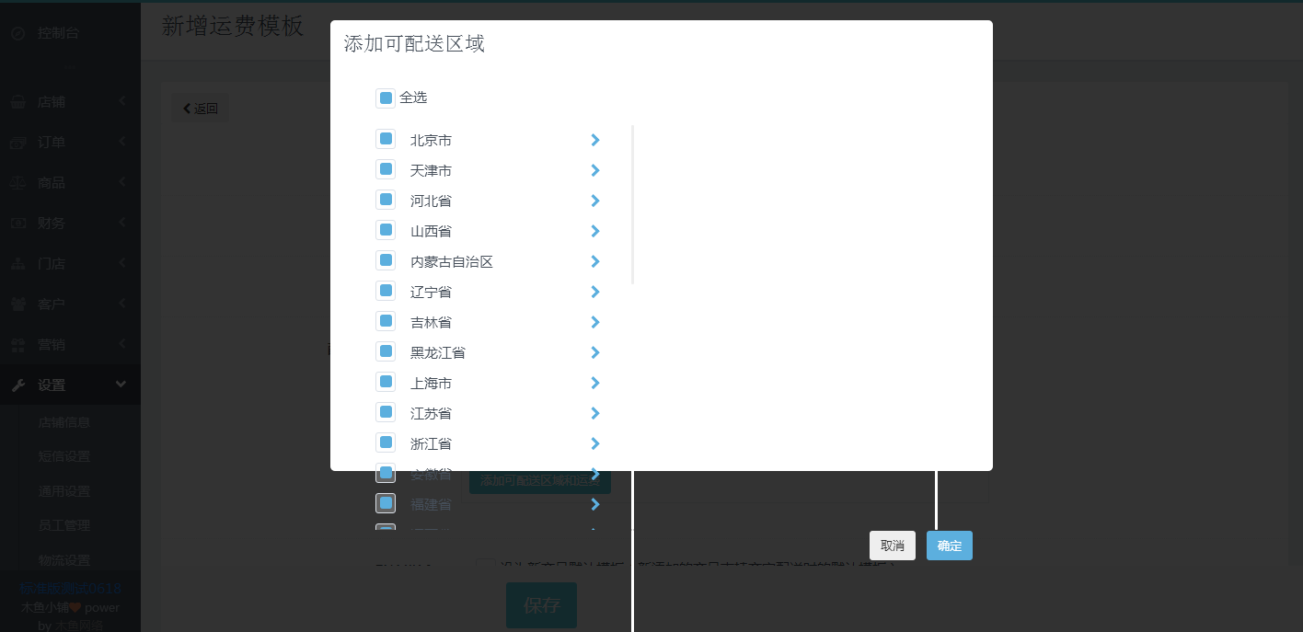The width and height of the screenshot is (1303, 632).
Task: Toggle the 上海市 region checkbox
Action: point(386,383)
